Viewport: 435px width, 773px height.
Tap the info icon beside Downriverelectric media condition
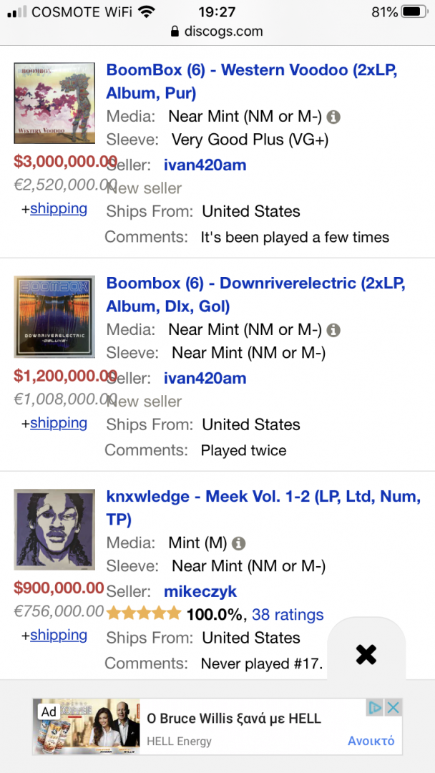coord(333,330)
